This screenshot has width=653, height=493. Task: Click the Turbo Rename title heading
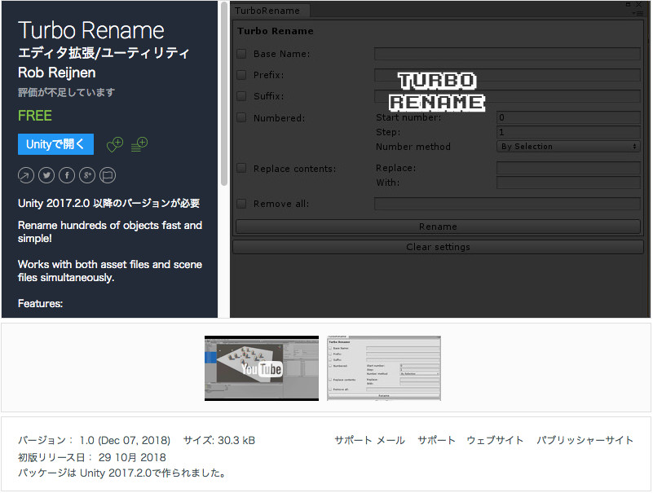90,30
